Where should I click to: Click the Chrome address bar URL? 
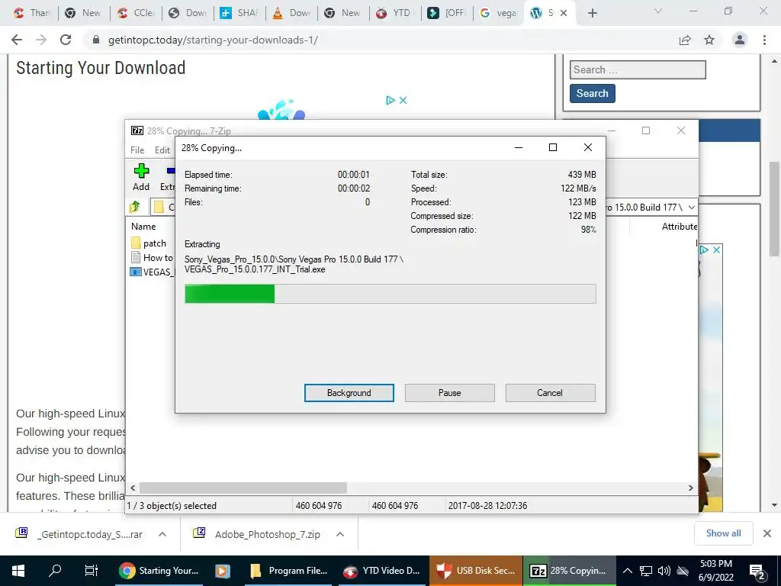pos(213,40)
